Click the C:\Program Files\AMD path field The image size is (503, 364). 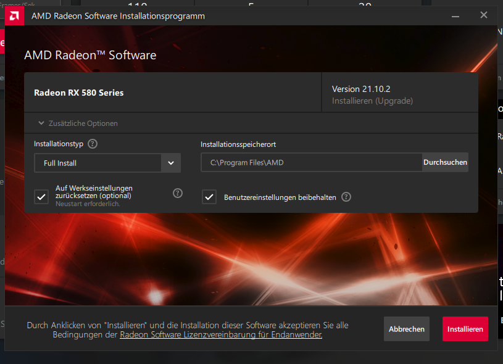[311, 163]
